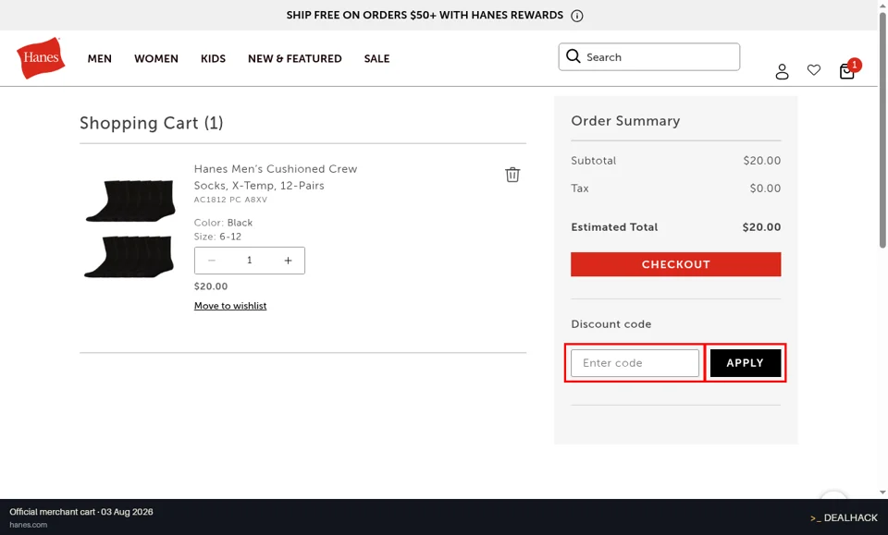The height and width of the screenshot is (535, 888).
Task: Increase quantity with plus button
Action: click(288, 261)
